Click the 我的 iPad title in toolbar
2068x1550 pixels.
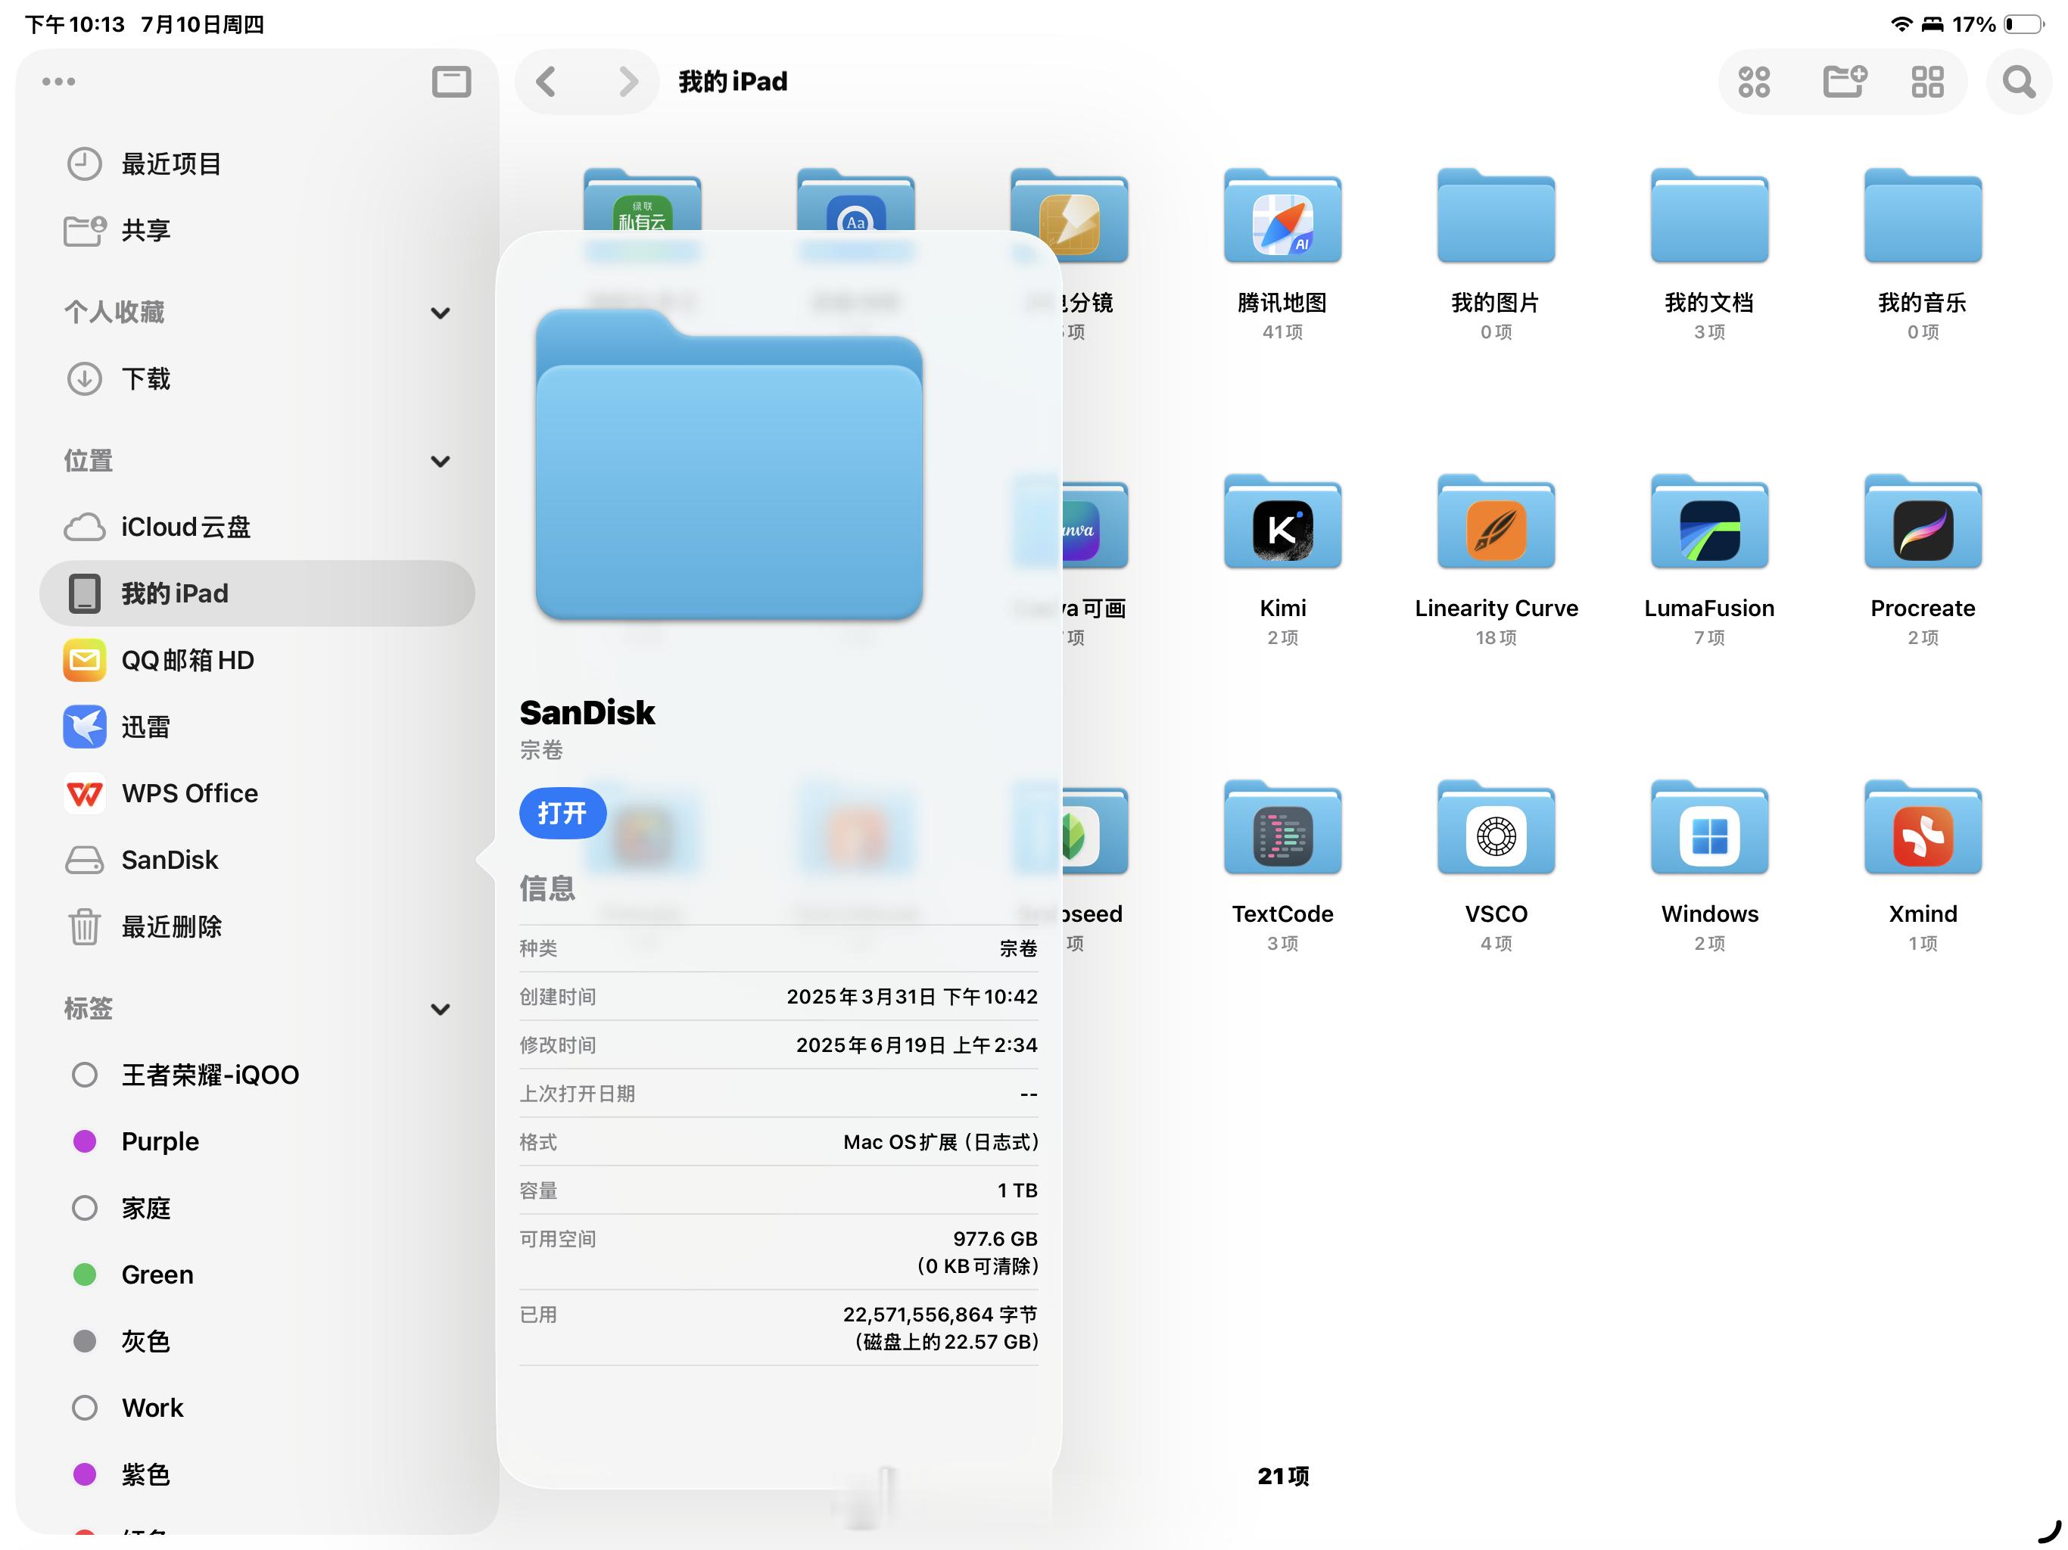(x=733, y=81)
